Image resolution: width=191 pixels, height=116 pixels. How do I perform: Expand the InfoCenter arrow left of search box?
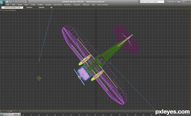(x=139, y=2)
